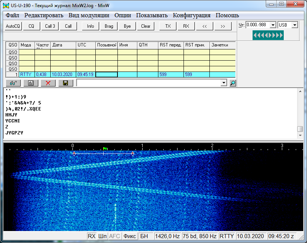This screenshot has height=243, width=307.
Task: Click the Имя column header
Action: (x=127, y=45)
